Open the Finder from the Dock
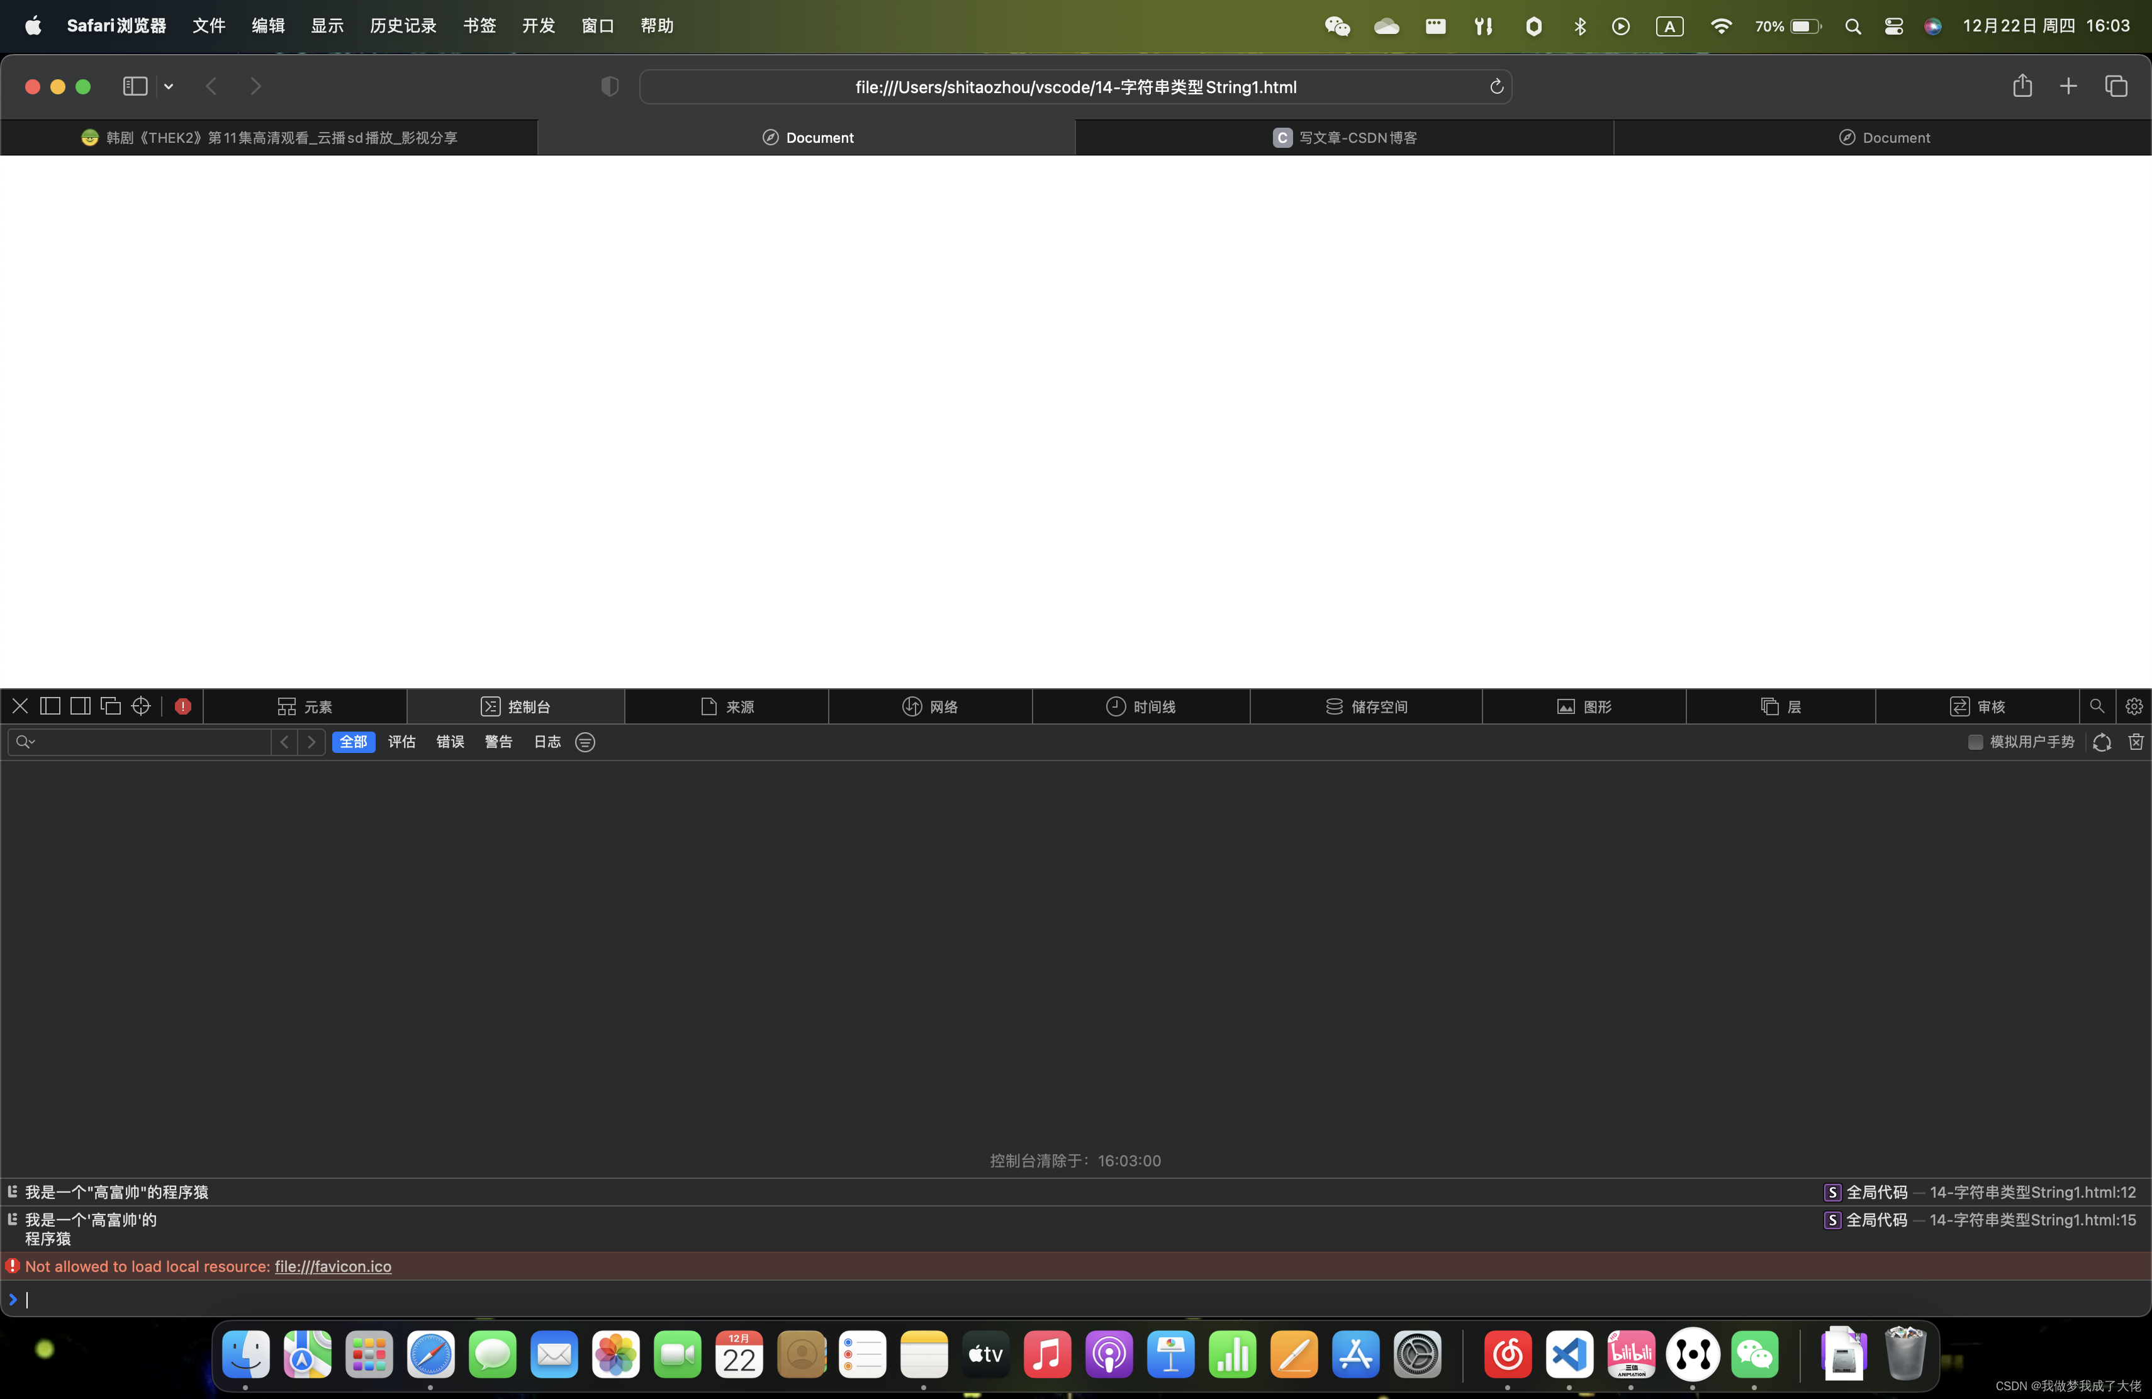The height and width of the screenshot is (1399, 2152). coord(246,1355)
